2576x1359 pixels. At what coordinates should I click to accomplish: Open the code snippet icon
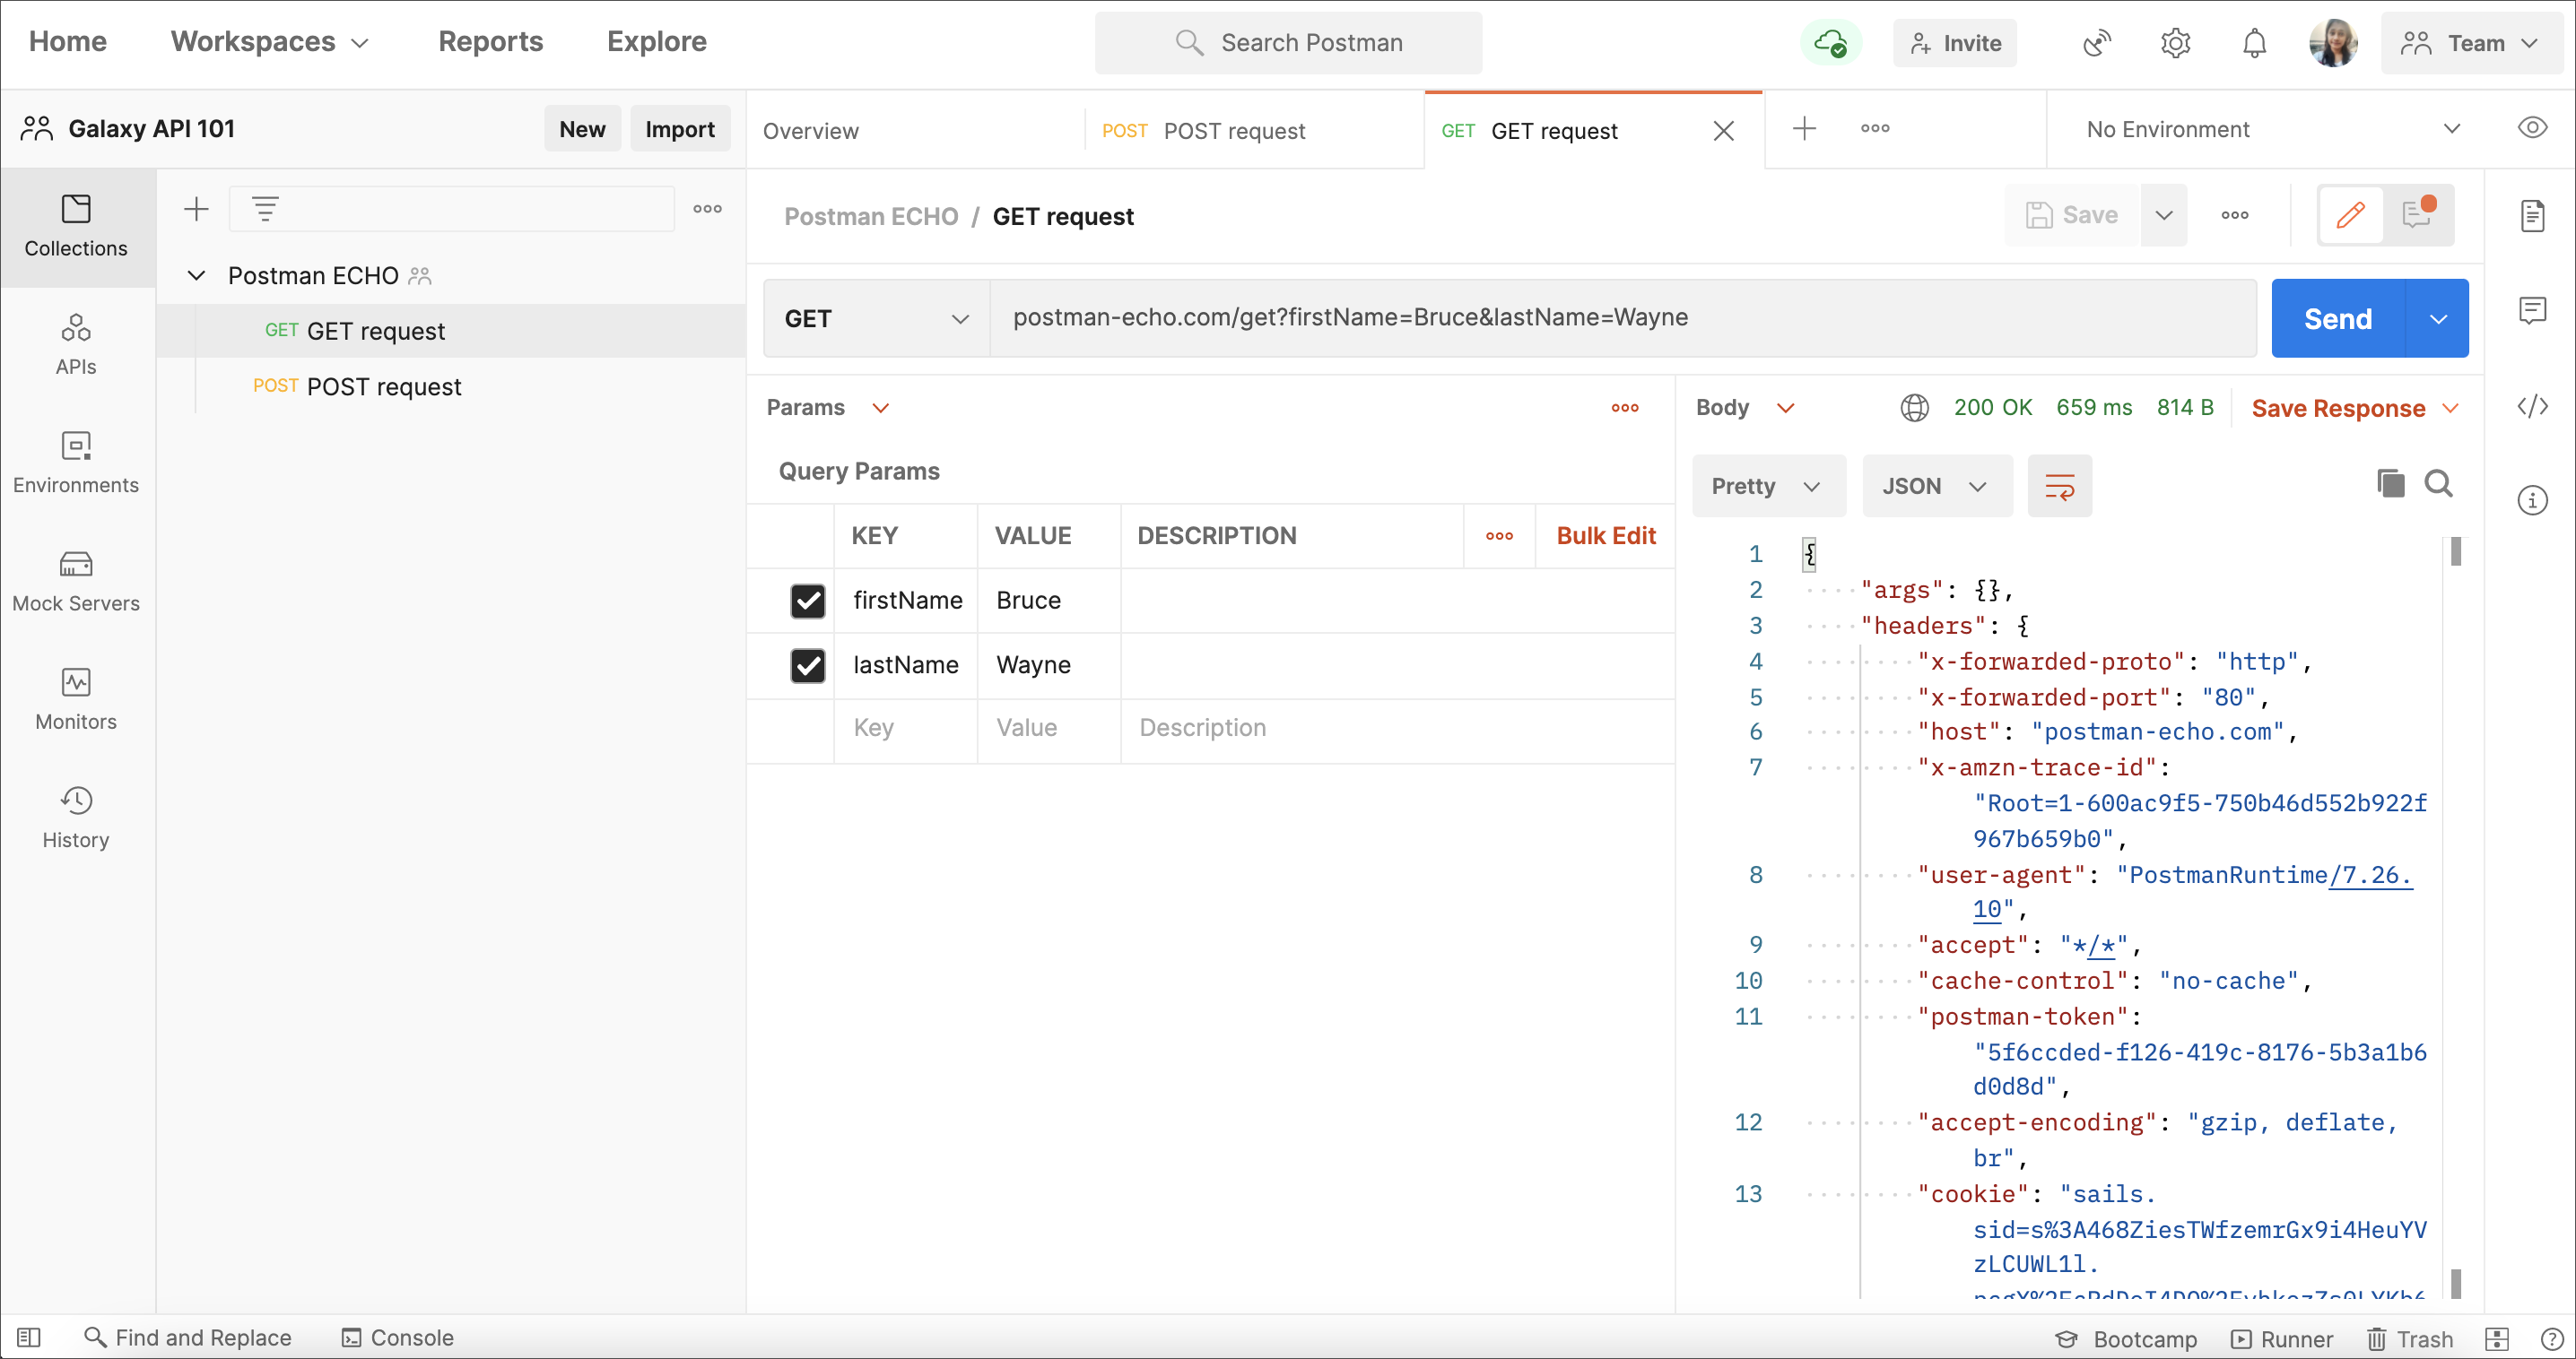tap(2532, 406)
